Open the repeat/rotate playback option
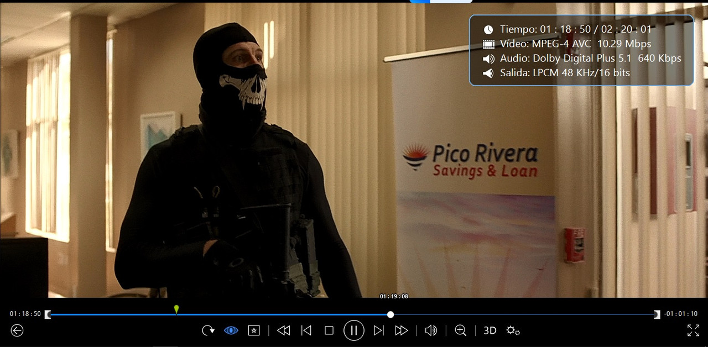 [208, 330]
